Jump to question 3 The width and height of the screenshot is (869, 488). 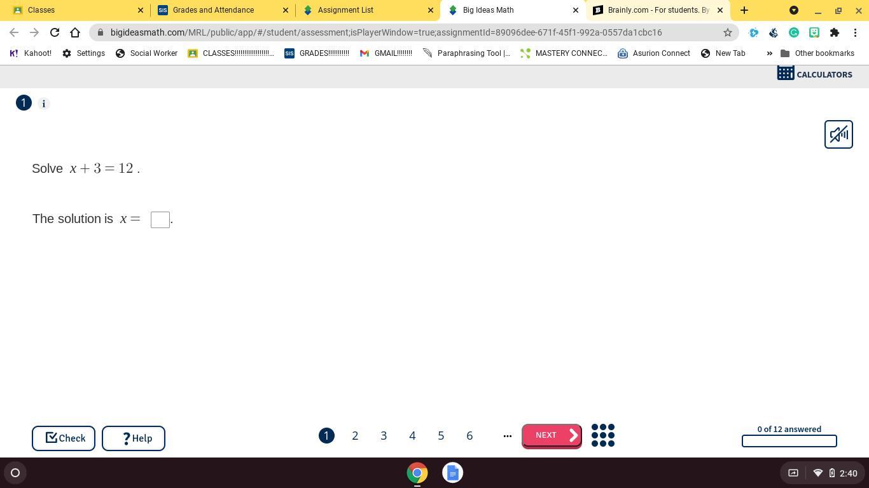click(384, 435)
